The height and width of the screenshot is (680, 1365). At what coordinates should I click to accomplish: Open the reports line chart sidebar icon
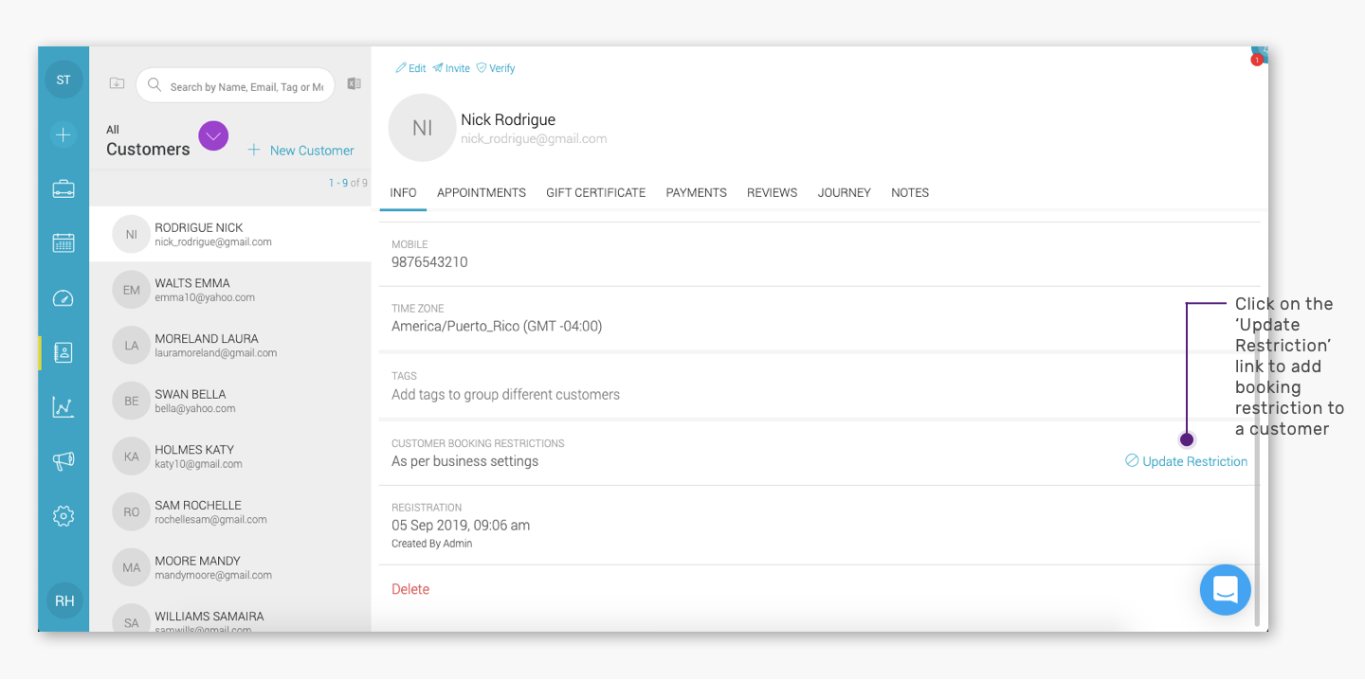pyautogui.click(x=64, y=407)
